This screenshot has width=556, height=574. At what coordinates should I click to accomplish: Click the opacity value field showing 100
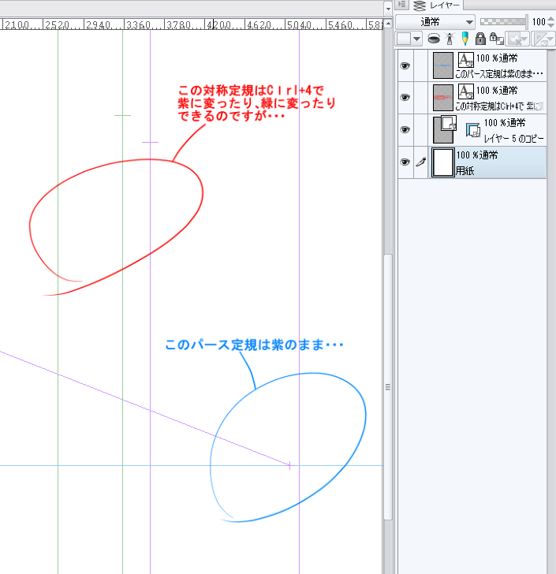point(539,22)
